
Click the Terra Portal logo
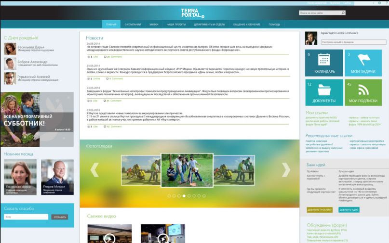192,13
